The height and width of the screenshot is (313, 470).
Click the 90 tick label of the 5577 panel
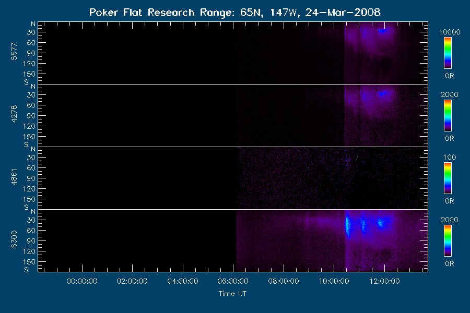[x=31, y=53]
